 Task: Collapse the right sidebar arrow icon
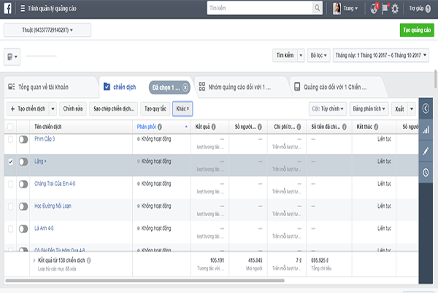426,108
